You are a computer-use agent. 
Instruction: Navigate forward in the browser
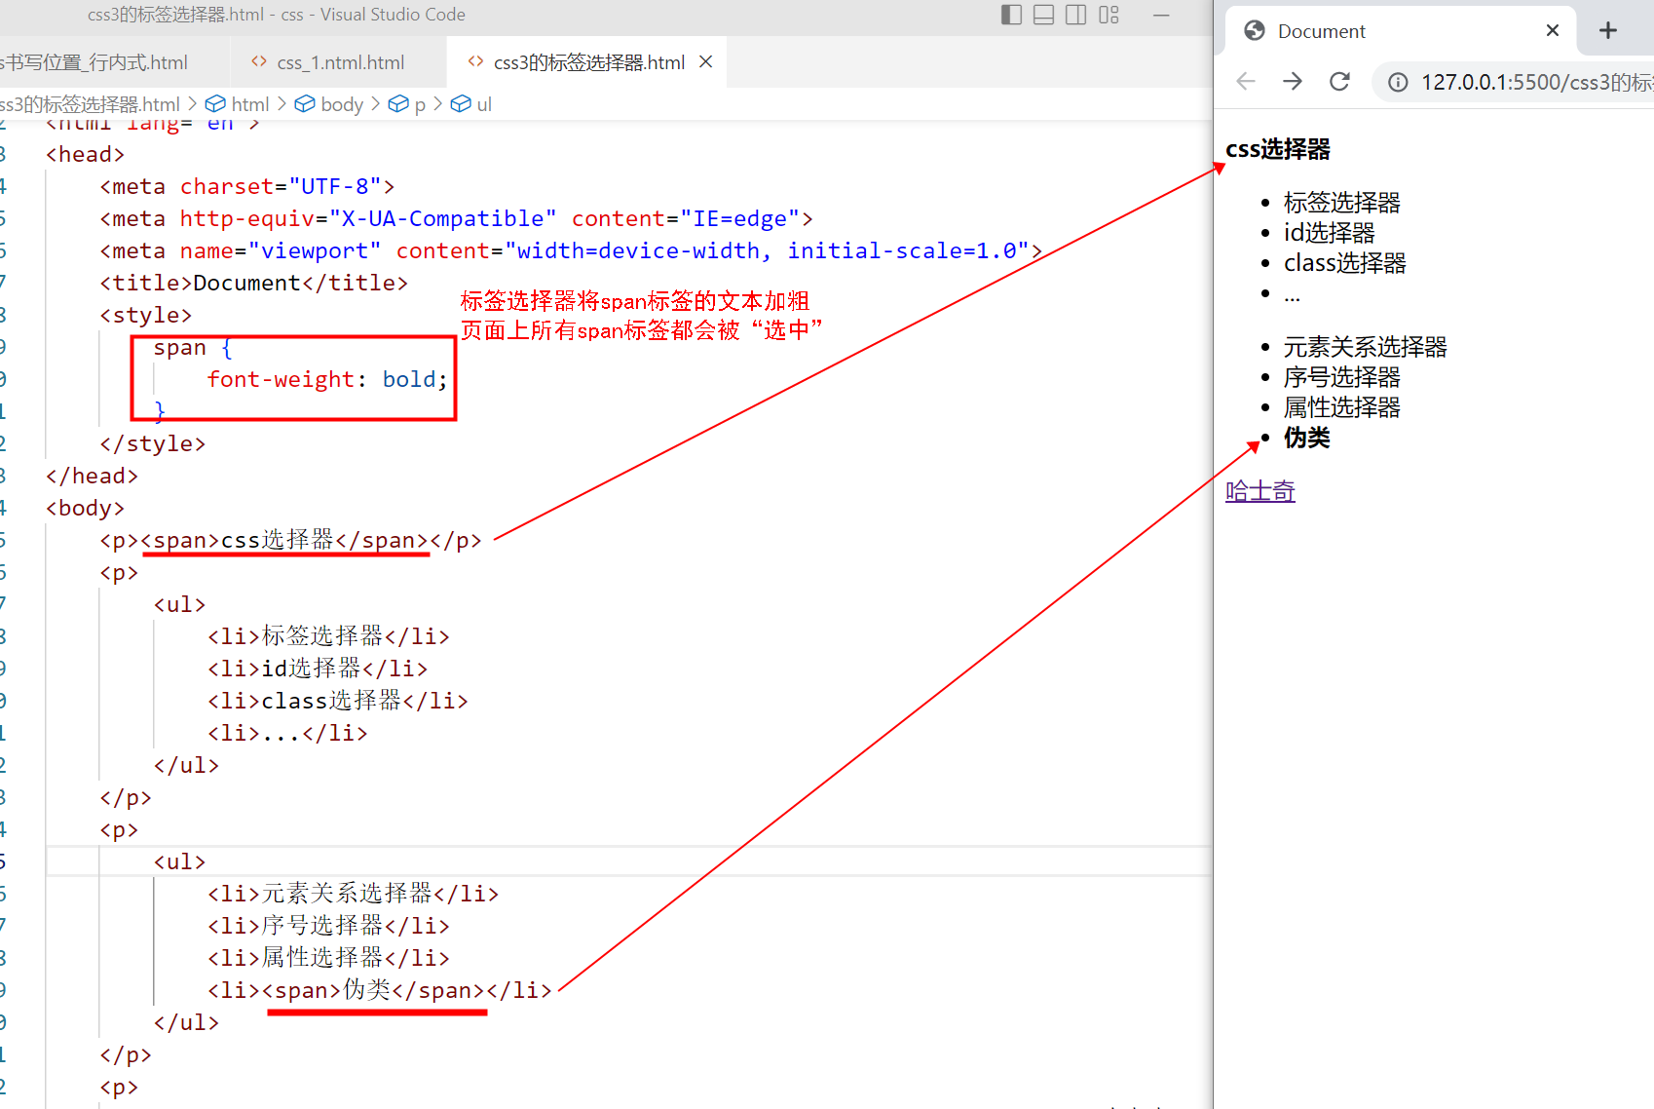(1292, 82)
